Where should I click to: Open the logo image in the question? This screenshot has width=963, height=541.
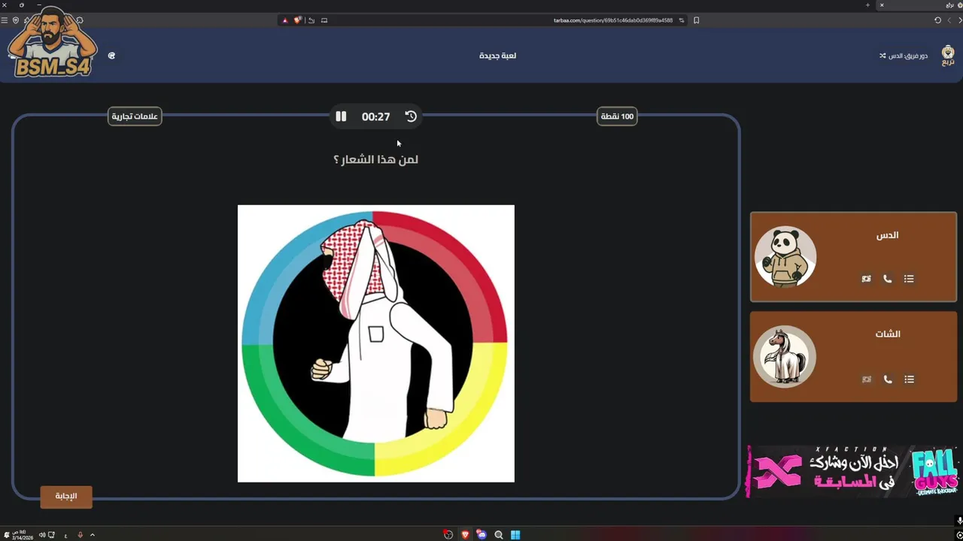376,343
